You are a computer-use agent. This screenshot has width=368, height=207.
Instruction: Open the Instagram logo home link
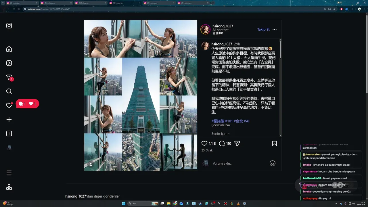[9, 26]
